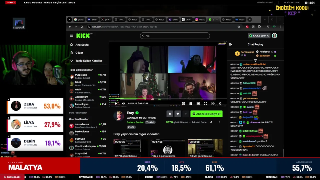Mute the video with the speaker icon

pos(123,103)
